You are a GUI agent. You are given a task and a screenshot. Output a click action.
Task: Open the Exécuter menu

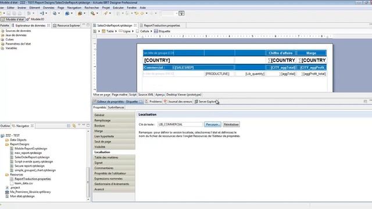click(119, 8)
